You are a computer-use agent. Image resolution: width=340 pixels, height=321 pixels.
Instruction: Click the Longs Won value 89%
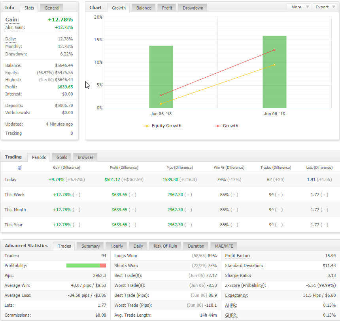tap(212, 256)
